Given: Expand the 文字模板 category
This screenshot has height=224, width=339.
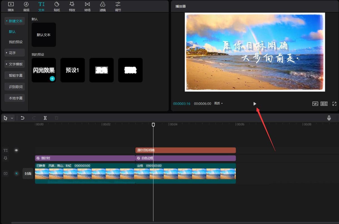Looking at the screenshot, I should pos(14,64).
